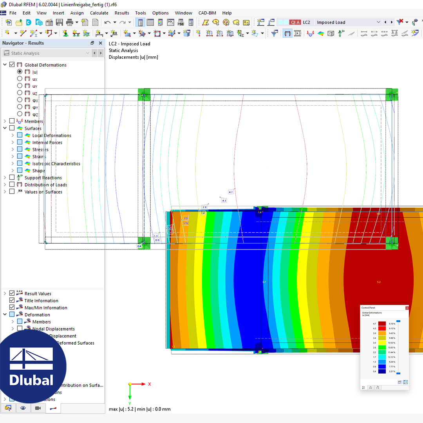
Task: Expand the Internal Forces branch
Action: [x=13, y=142]
